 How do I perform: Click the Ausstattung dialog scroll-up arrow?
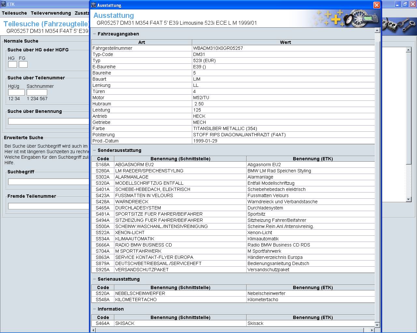[x=377, y=31]
